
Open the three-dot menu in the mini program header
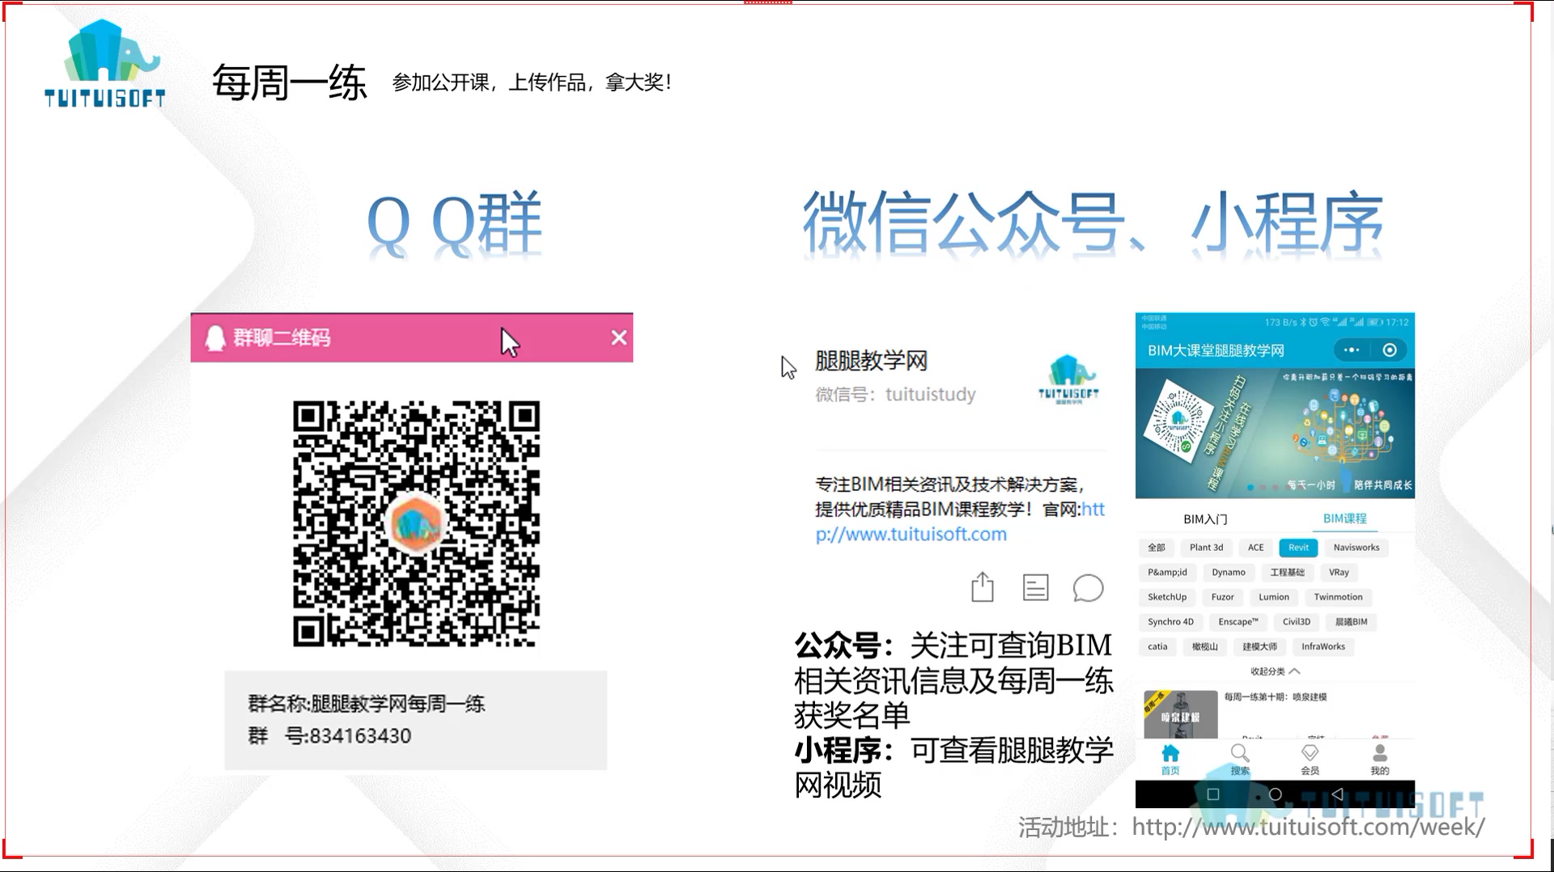(x=1352, y=350)
